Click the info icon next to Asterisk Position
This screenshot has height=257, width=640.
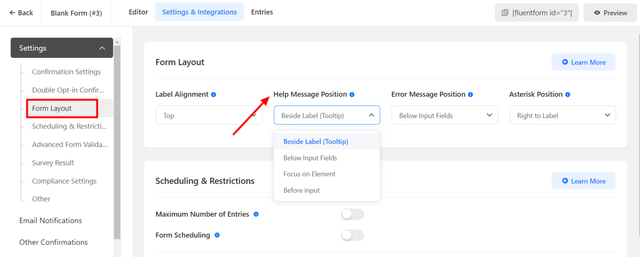point(567,95)
